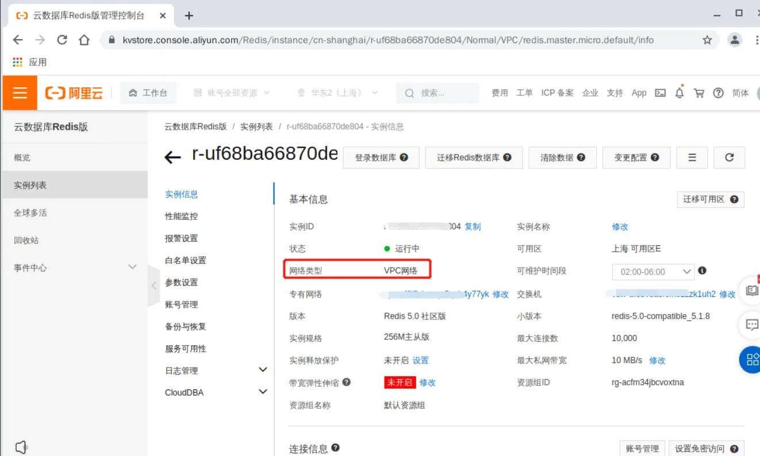
Task: Switch to the 白名单设置 tab
Action: [186, 260]
